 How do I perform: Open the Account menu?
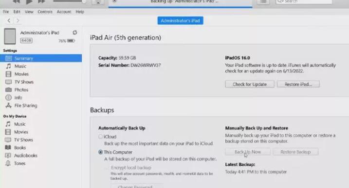click(x=64, y=12)
